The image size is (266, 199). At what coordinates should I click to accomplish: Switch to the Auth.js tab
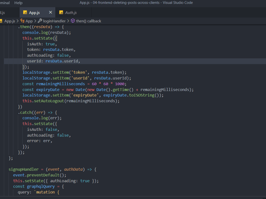coord(71,12)
